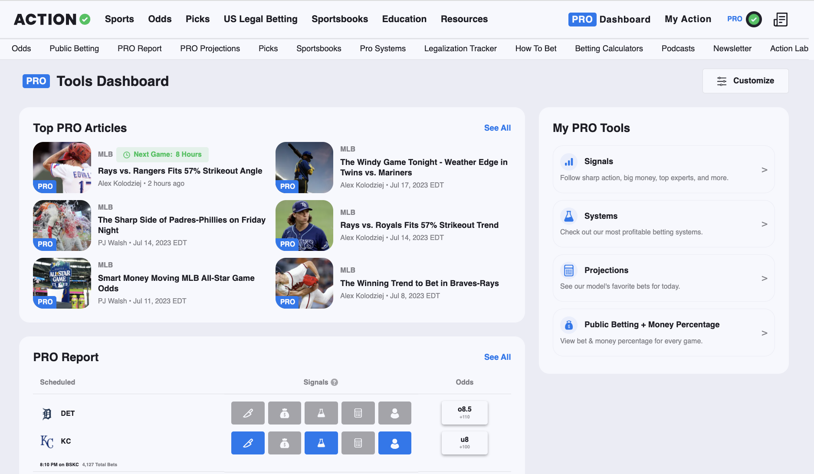Image resolution: width=814 pixels, height=474 pixels.
Task: Click the u8 +100 odds button
Action: coord(464,443)
